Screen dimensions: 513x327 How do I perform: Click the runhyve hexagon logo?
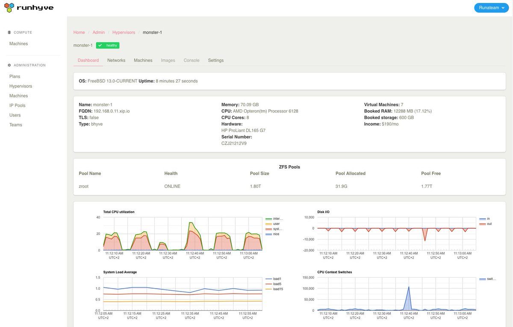(9, 7)
